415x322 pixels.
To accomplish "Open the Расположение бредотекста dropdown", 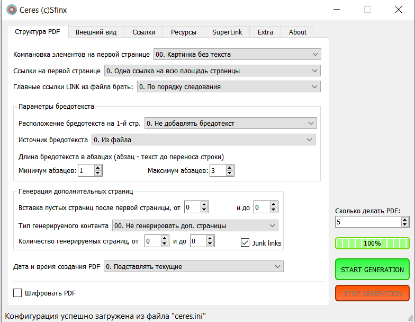I will click(x=231, y=123).
